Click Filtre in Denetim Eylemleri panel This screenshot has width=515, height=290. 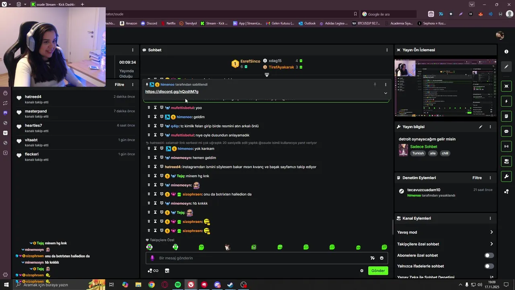(x=477, y=178)
